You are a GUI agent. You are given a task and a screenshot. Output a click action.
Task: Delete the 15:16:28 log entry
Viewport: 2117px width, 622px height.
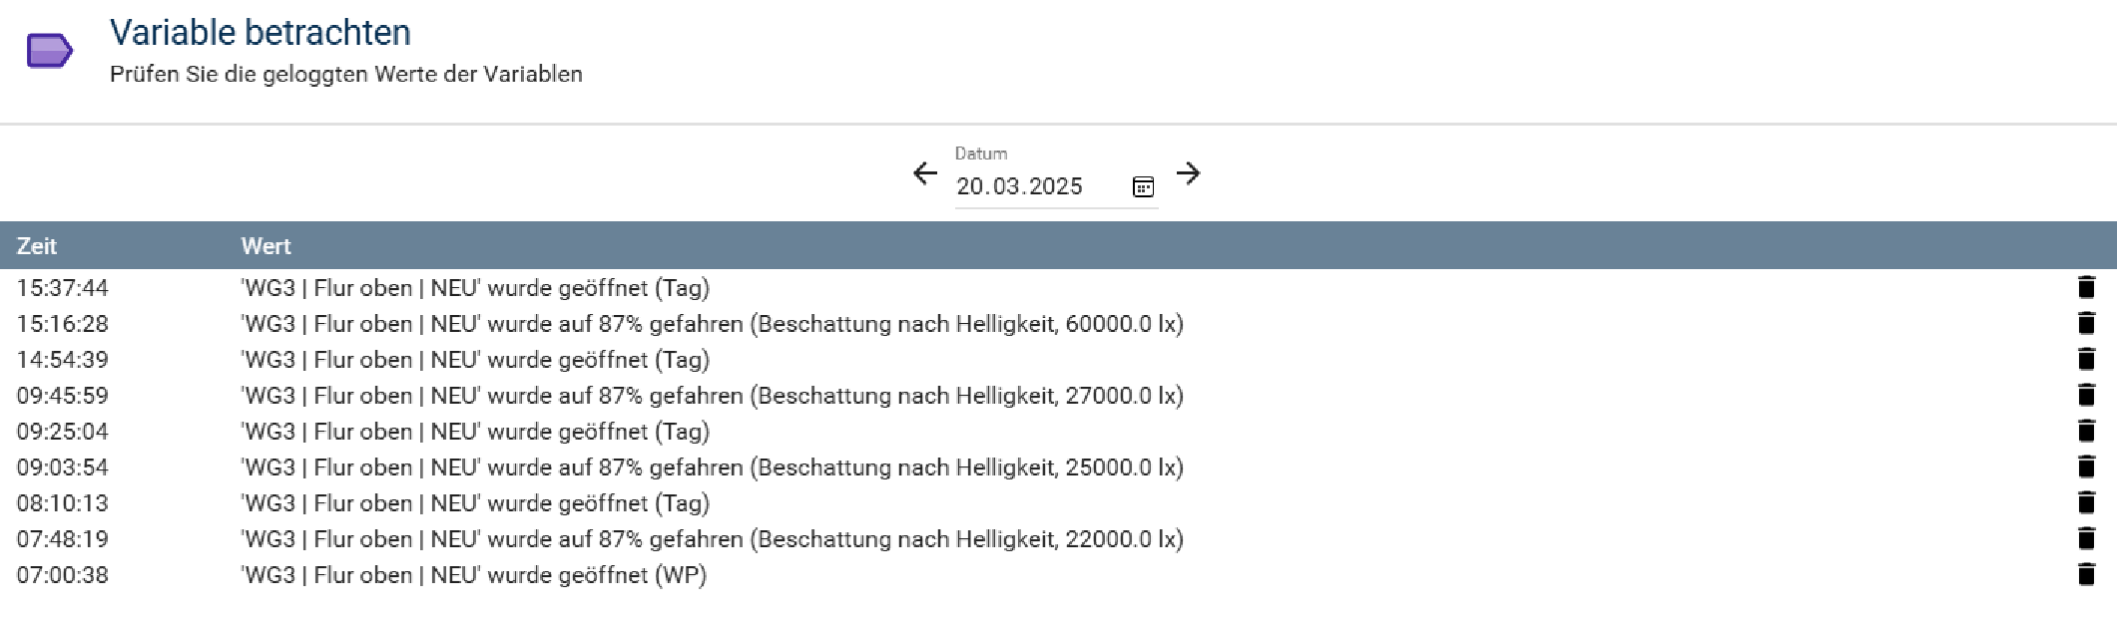click(x=2086, y=323)
